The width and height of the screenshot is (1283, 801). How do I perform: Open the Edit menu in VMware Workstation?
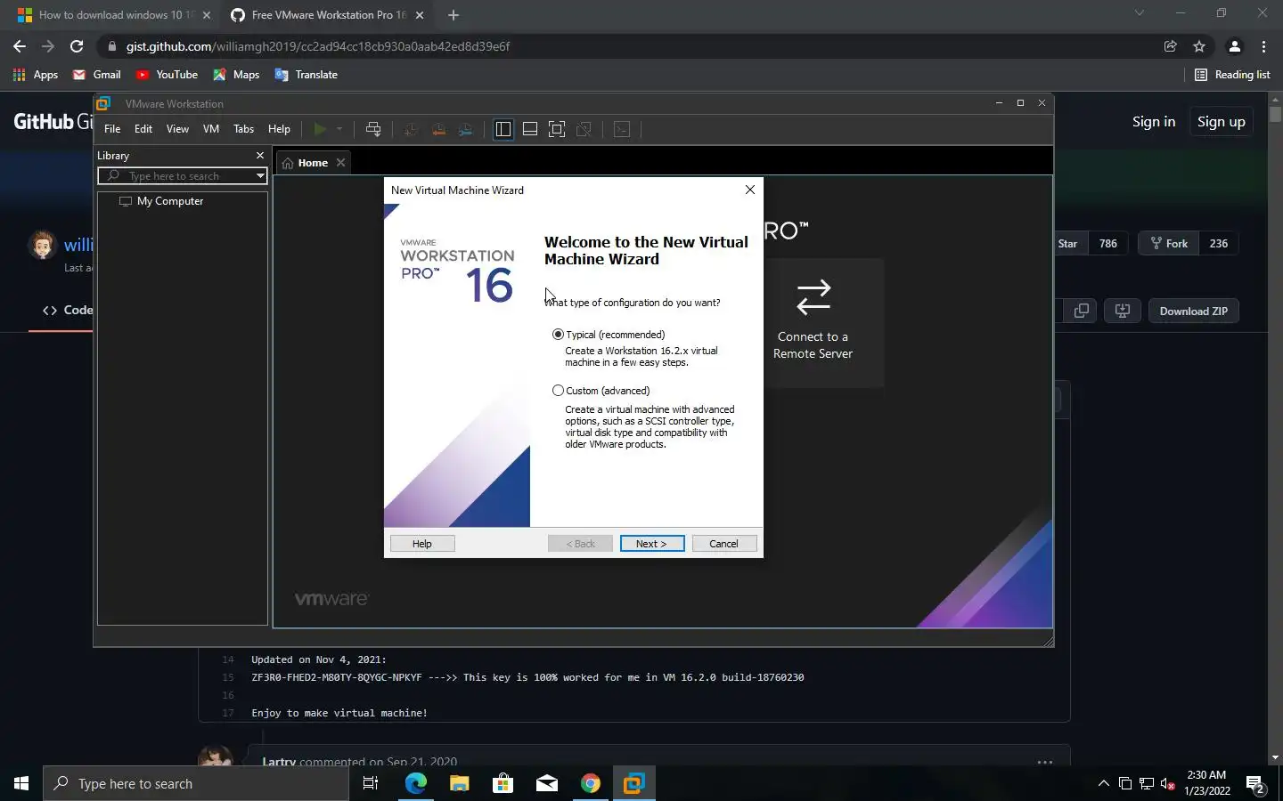[143, 129]
